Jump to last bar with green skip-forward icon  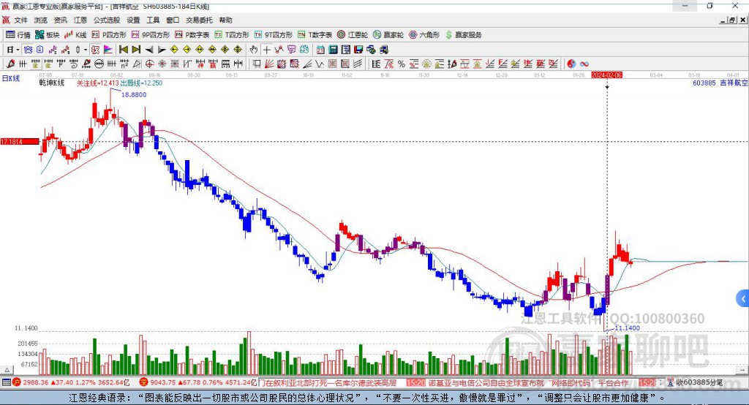tap(136, 50)
